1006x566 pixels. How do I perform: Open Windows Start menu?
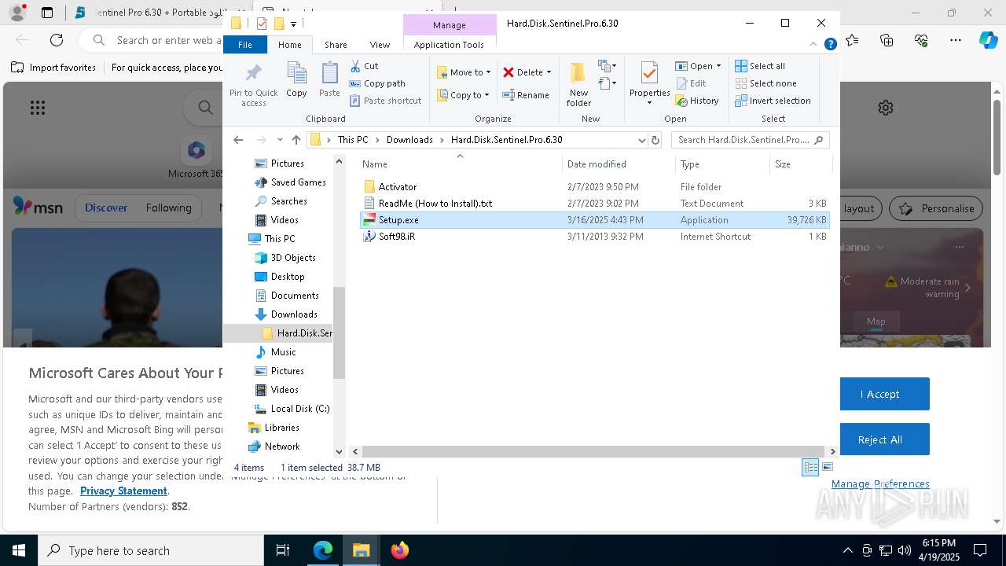coord(19,550)
